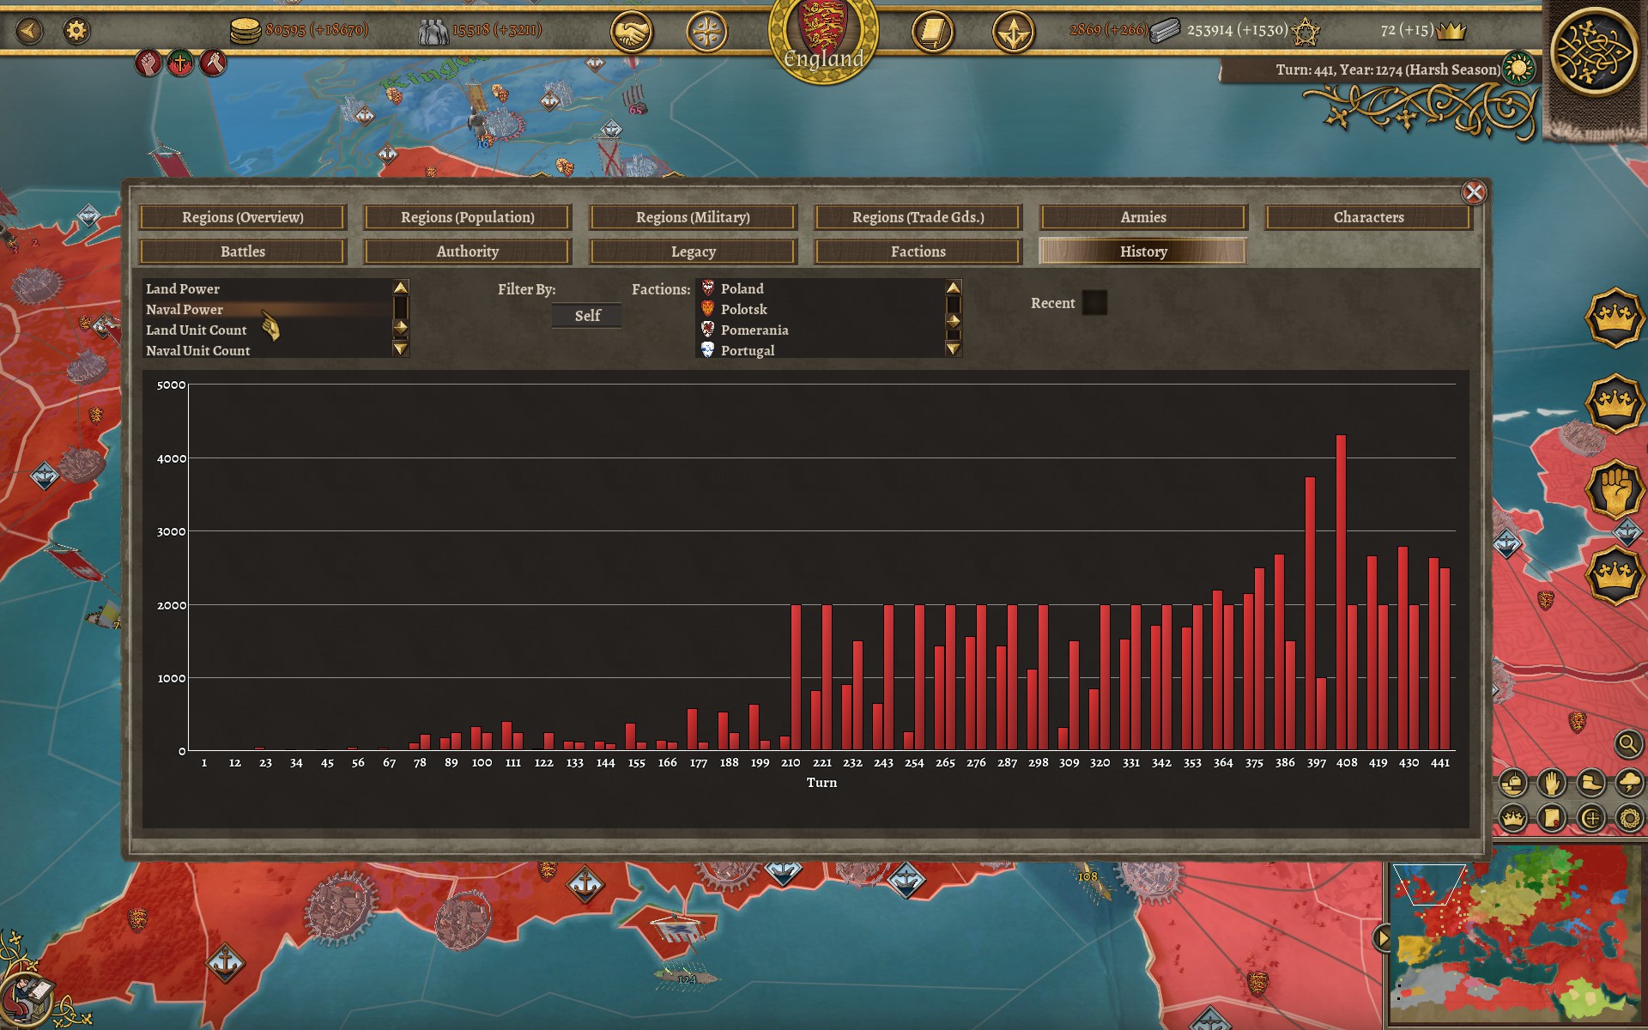
Task: Click the green religion status icon
Action: coord(180,63)
